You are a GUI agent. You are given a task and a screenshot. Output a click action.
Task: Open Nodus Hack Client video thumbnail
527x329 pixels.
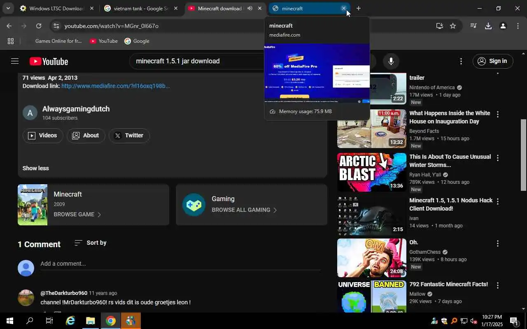371,216
